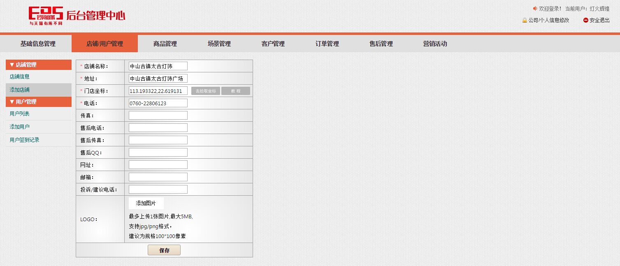Switch to the 订单管理 tab

pyautogui.click(x=327, y=44)
